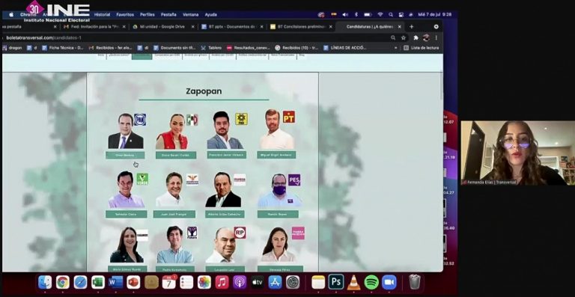
Task: Click the Futuro party logo
Action: pos(192,233)
